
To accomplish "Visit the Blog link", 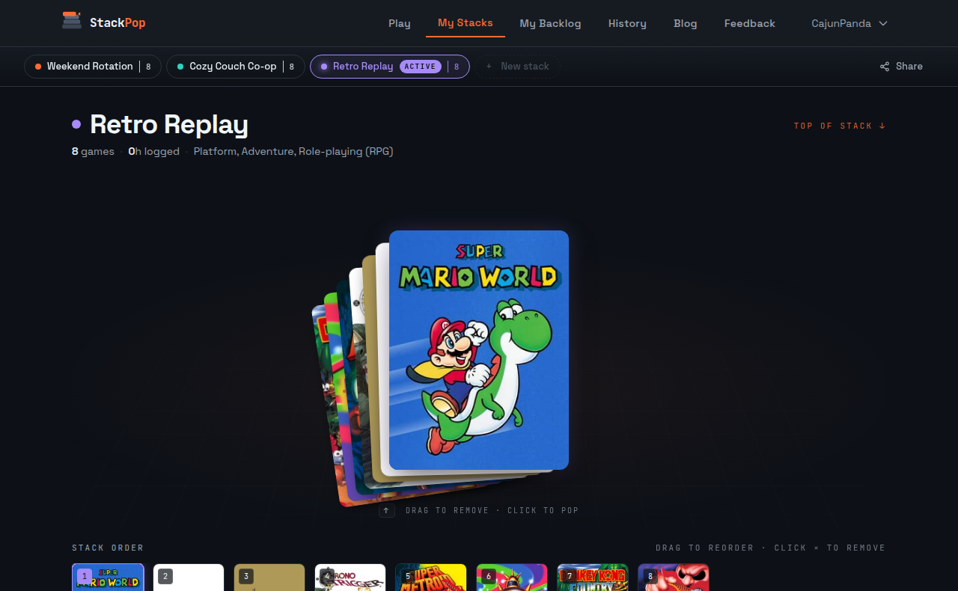I will coord(686,23).
